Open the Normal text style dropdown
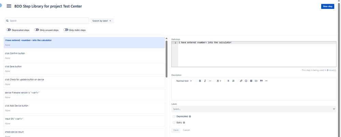 pos(184,81)
